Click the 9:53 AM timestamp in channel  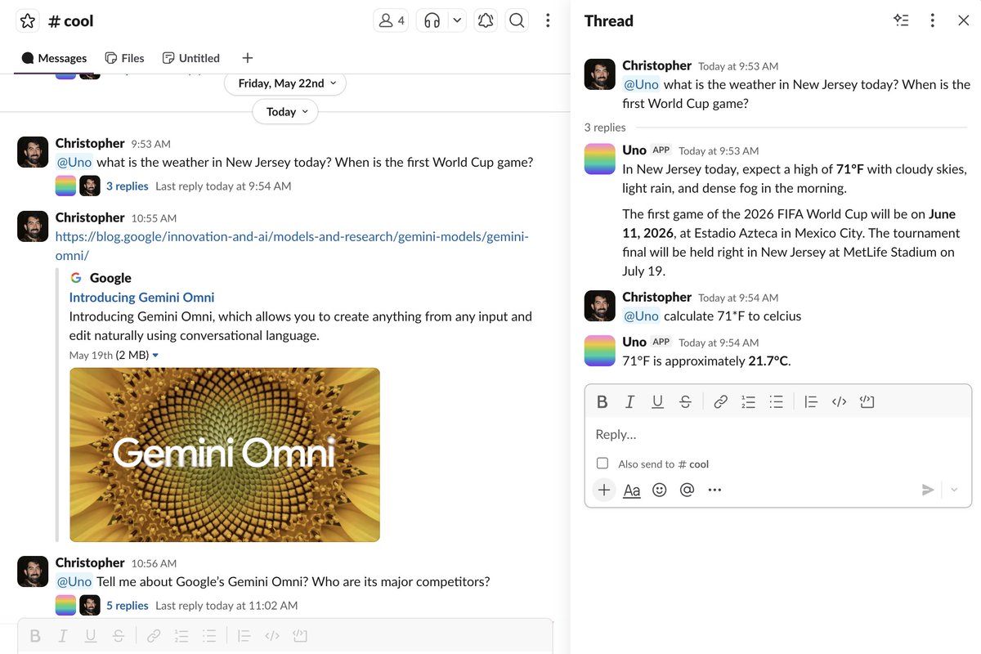coord(150,144)
